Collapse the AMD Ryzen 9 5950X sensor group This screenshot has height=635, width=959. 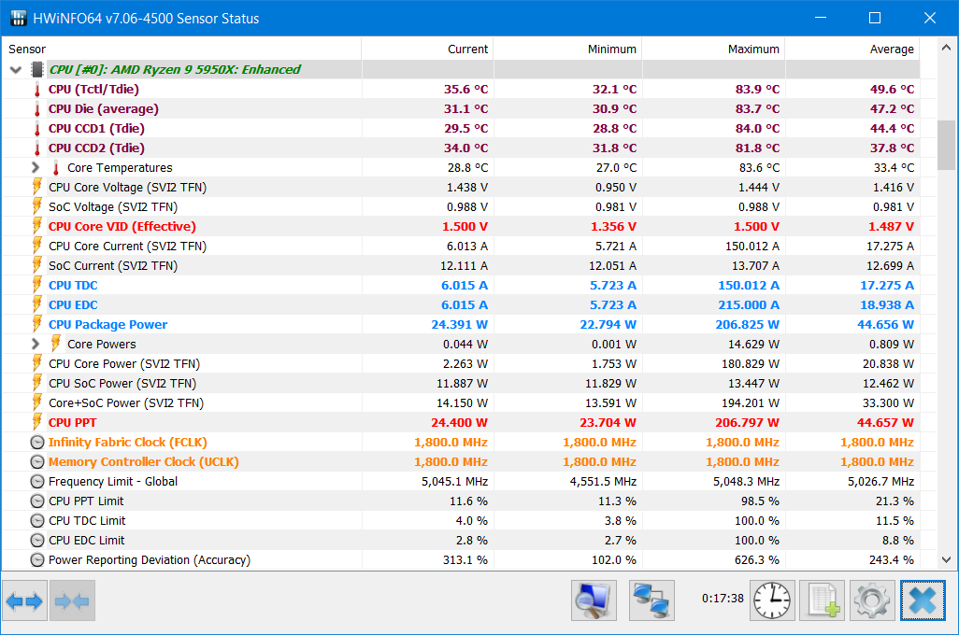16,70
